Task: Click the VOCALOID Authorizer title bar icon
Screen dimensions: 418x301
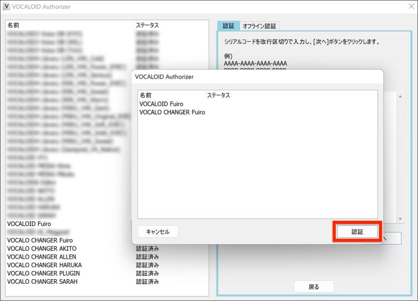Action: pos(6,7)
